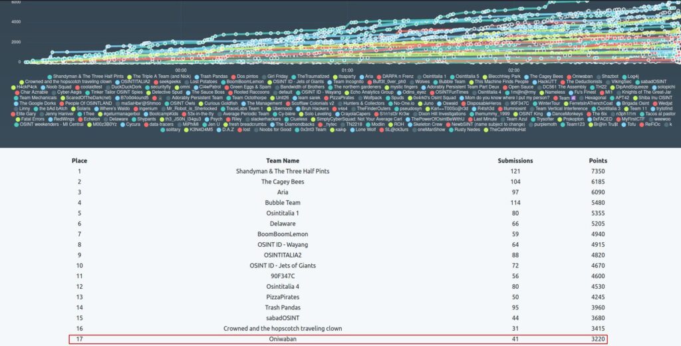Click the Submissions column header
The height and width of the screenshot is (346, 681).
(515, 160)
